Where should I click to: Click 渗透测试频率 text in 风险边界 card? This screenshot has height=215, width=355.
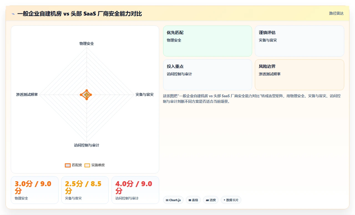[270, 74]
